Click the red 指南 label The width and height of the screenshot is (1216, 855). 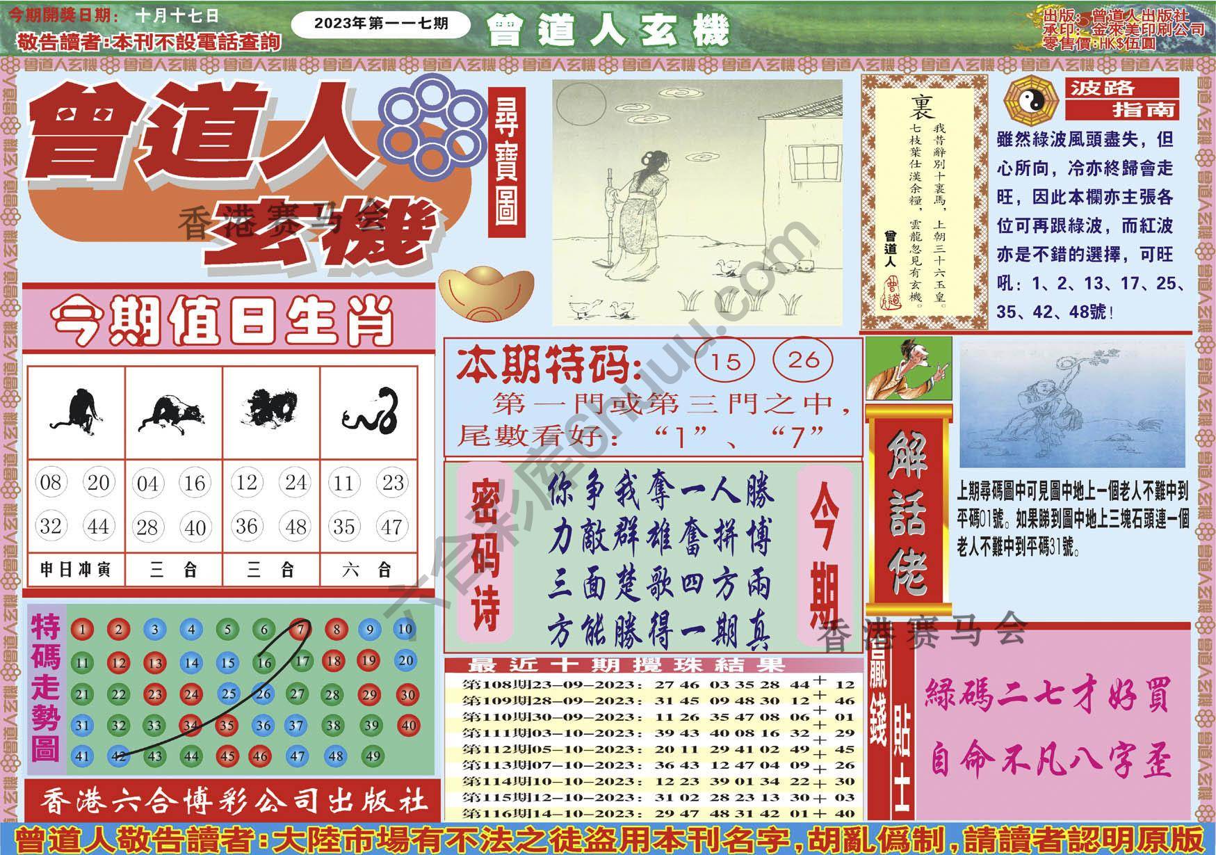coord(1123,110)
